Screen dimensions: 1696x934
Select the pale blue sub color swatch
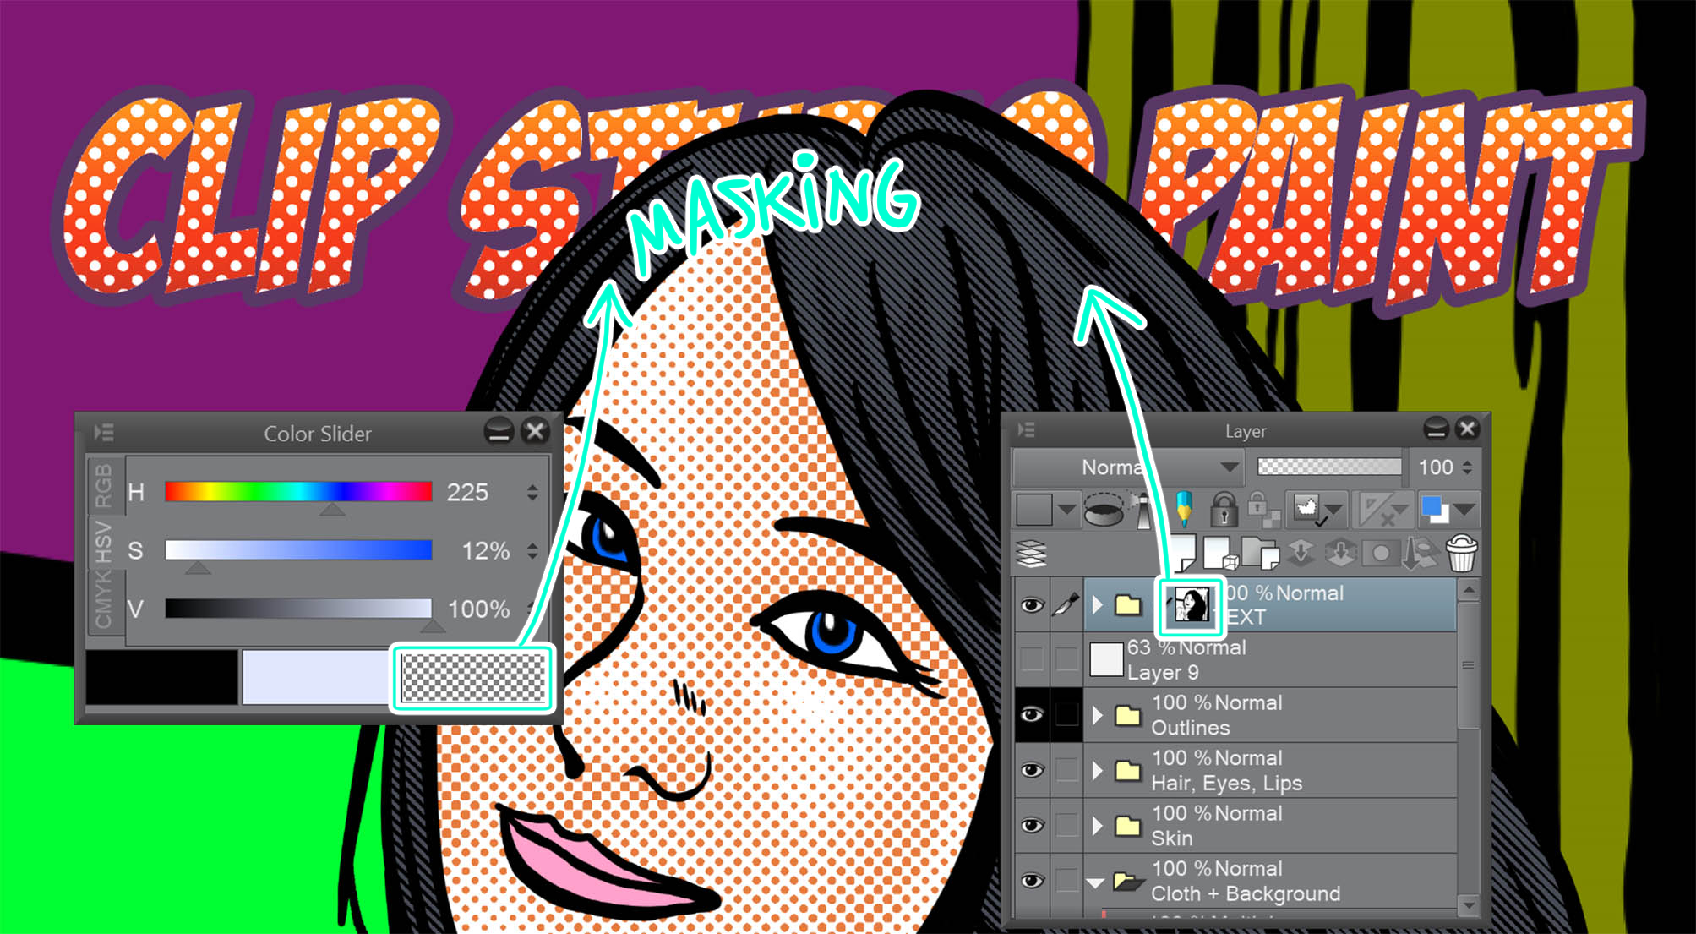click(x=317, y=676)
